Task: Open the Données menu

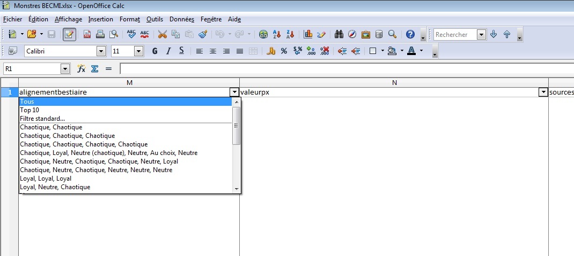Action: pyautogui.click(x=182, y=19)
